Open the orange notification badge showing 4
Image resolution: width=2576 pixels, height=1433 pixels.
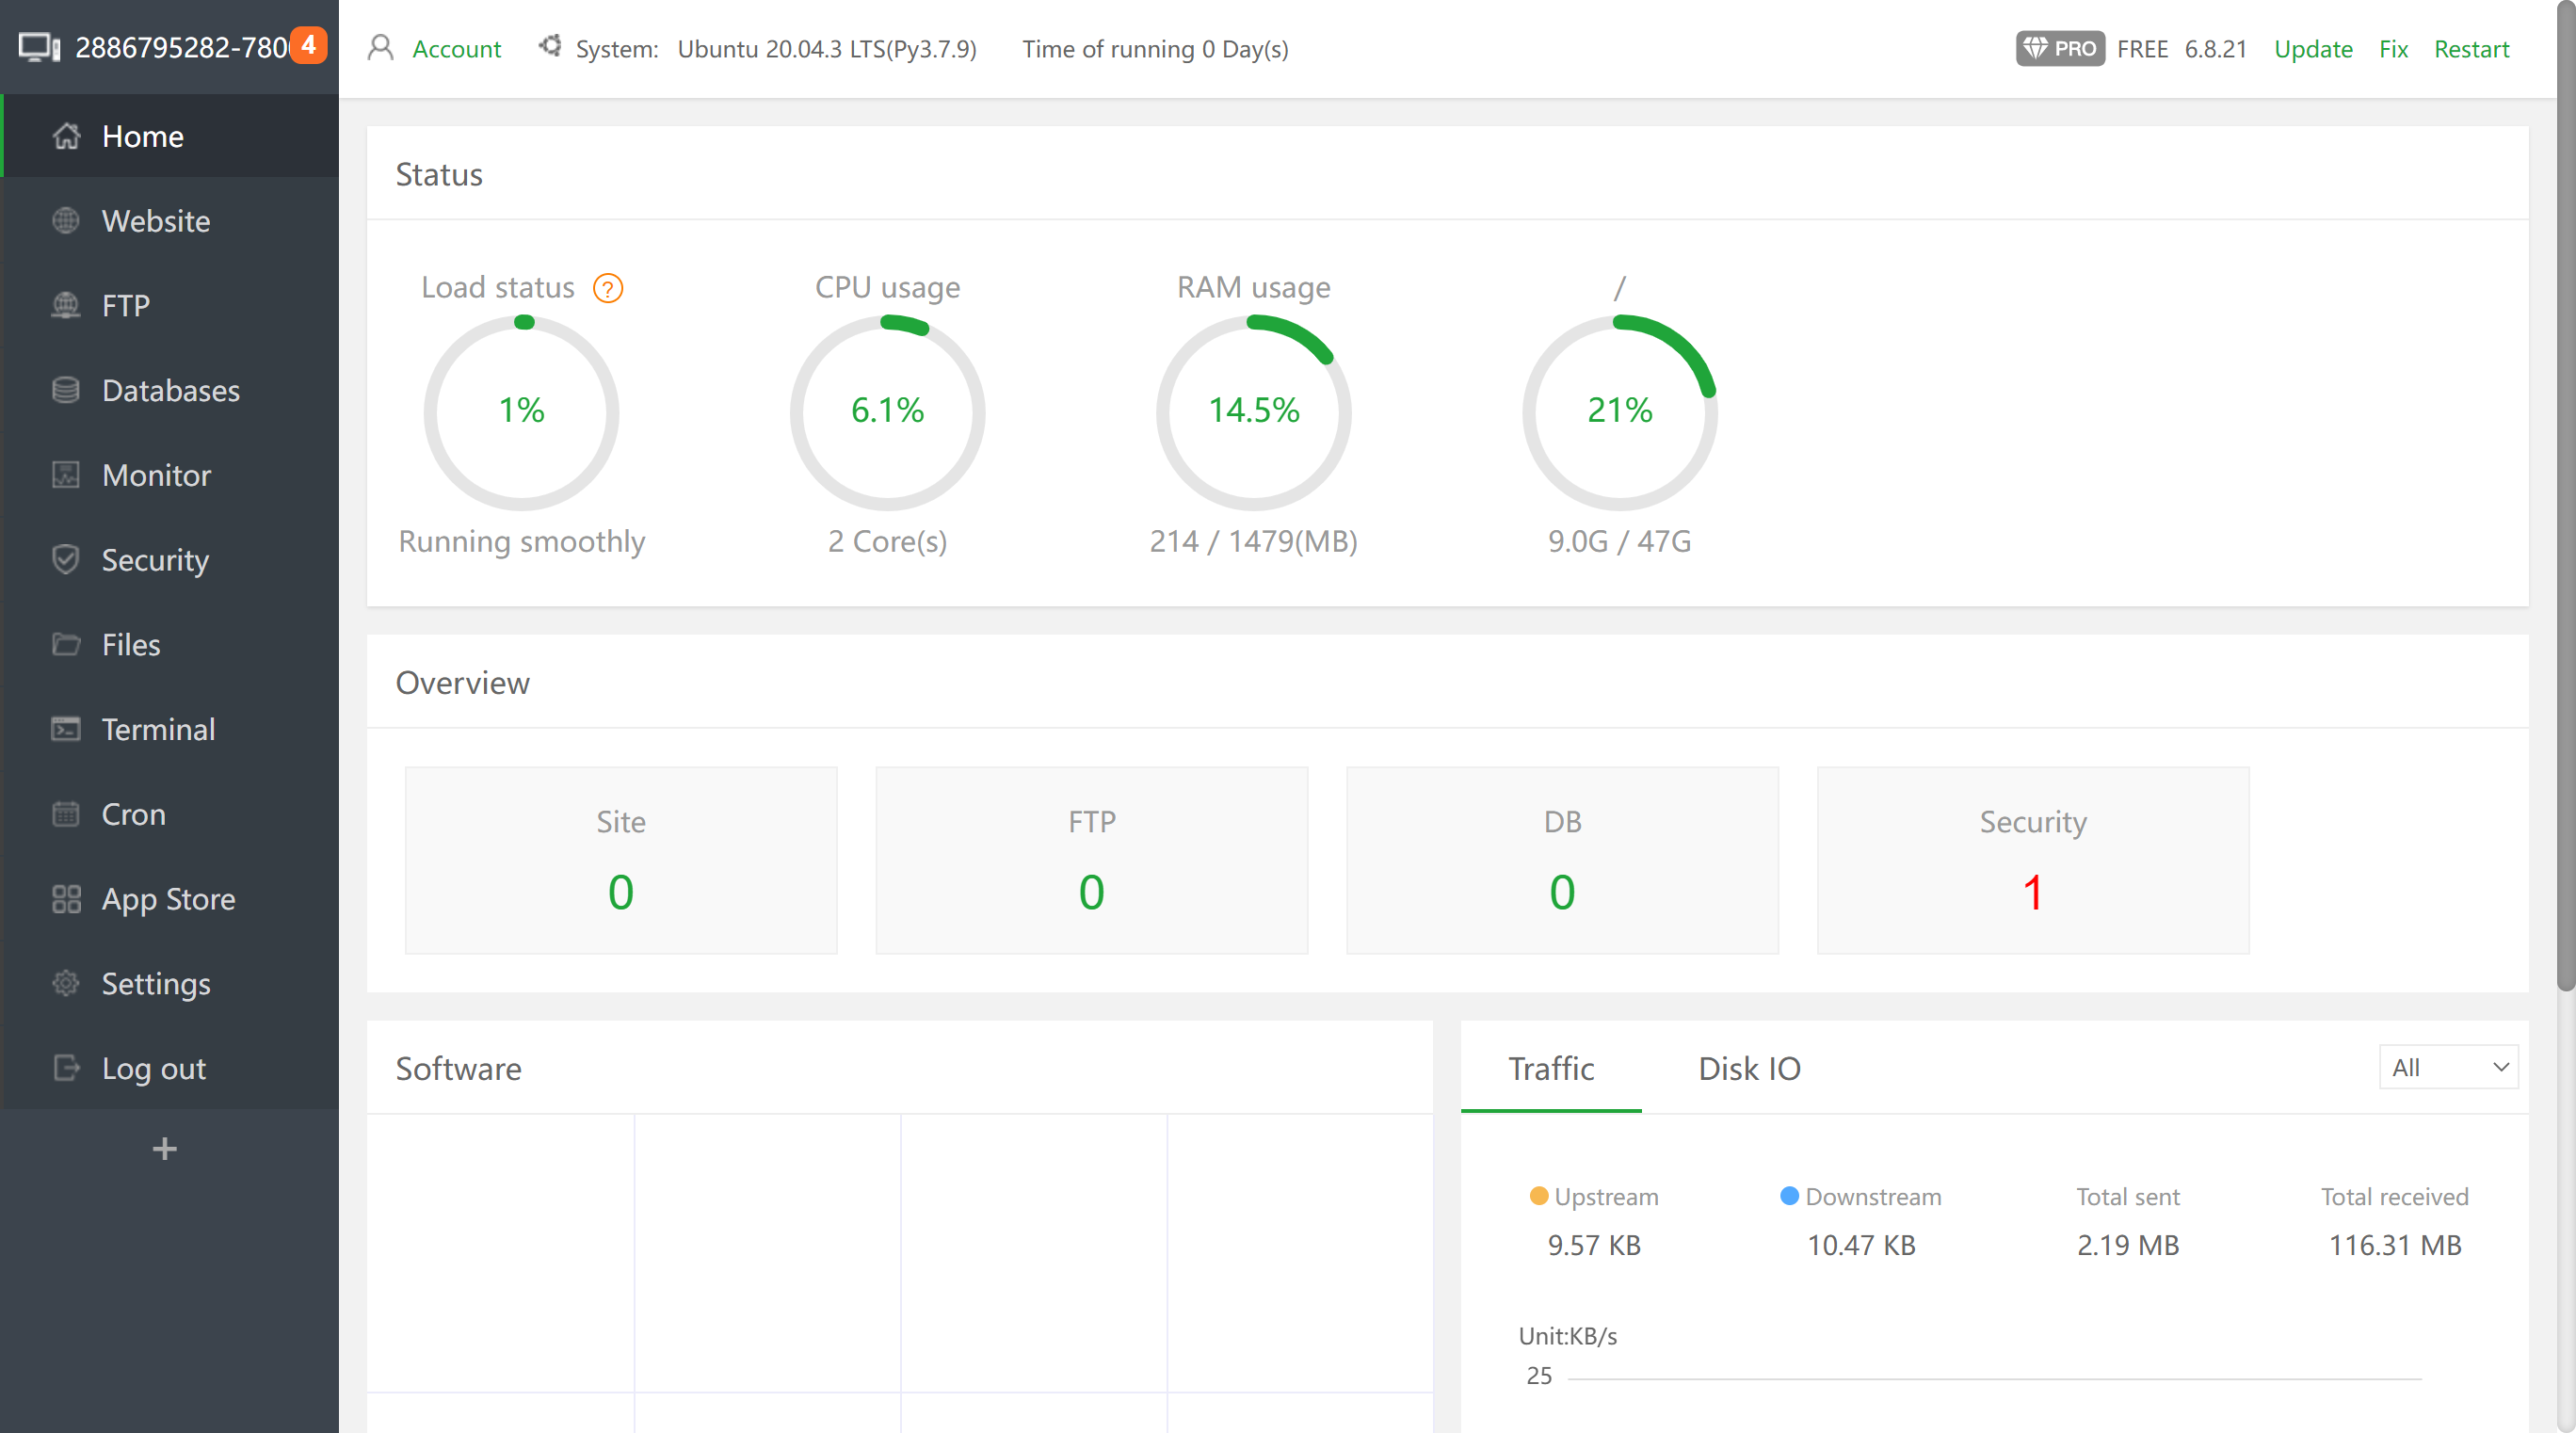[x=309, y=45]
